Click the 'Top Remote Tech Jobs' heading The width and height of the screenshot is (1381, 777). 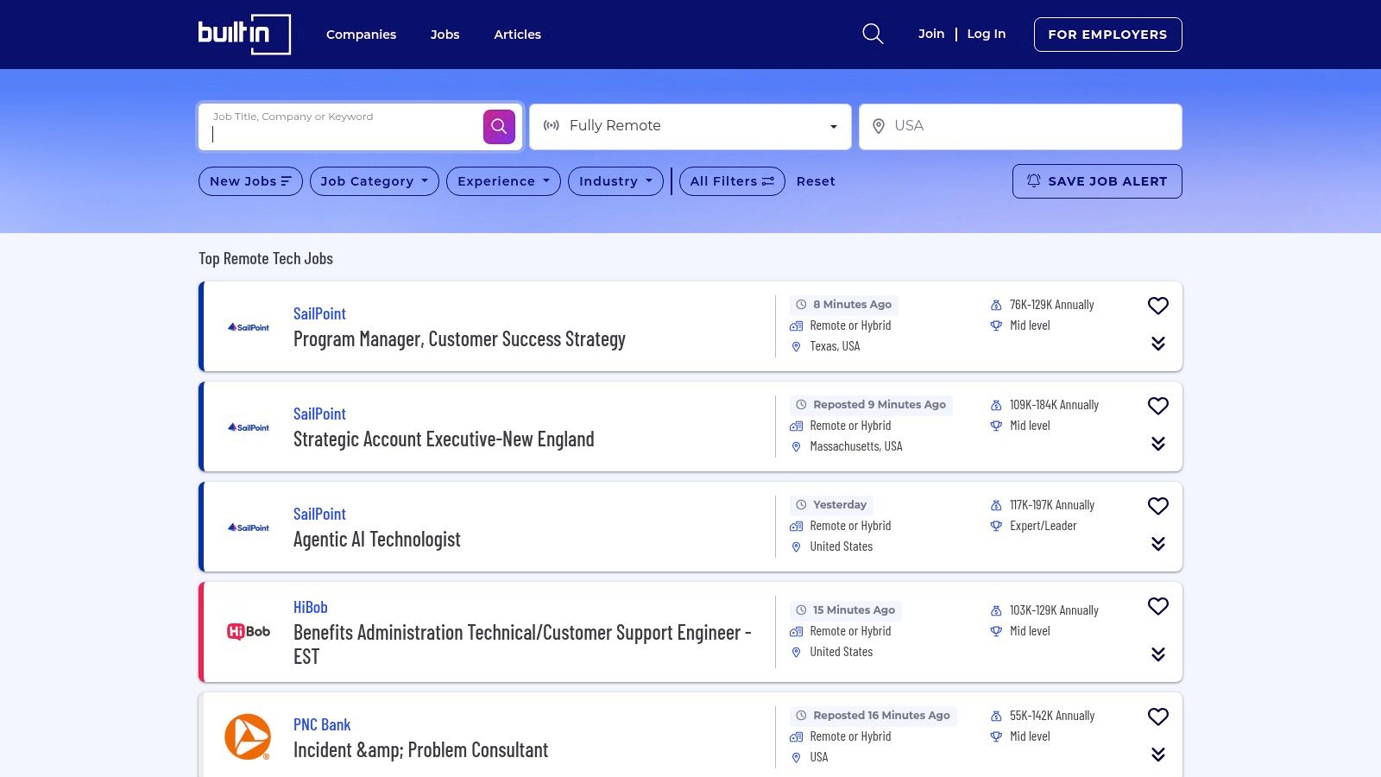pos(266,258)
